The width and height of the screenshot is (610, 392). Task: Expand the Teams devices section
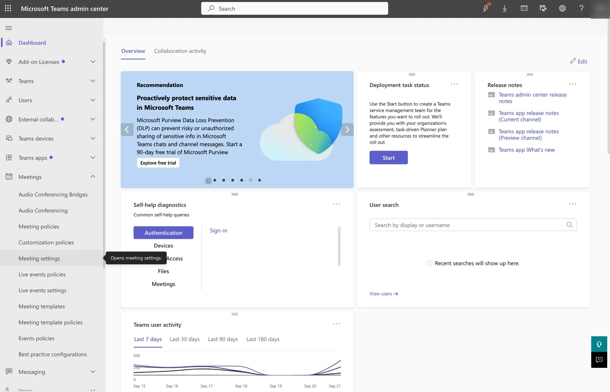(x=93, y=138)
